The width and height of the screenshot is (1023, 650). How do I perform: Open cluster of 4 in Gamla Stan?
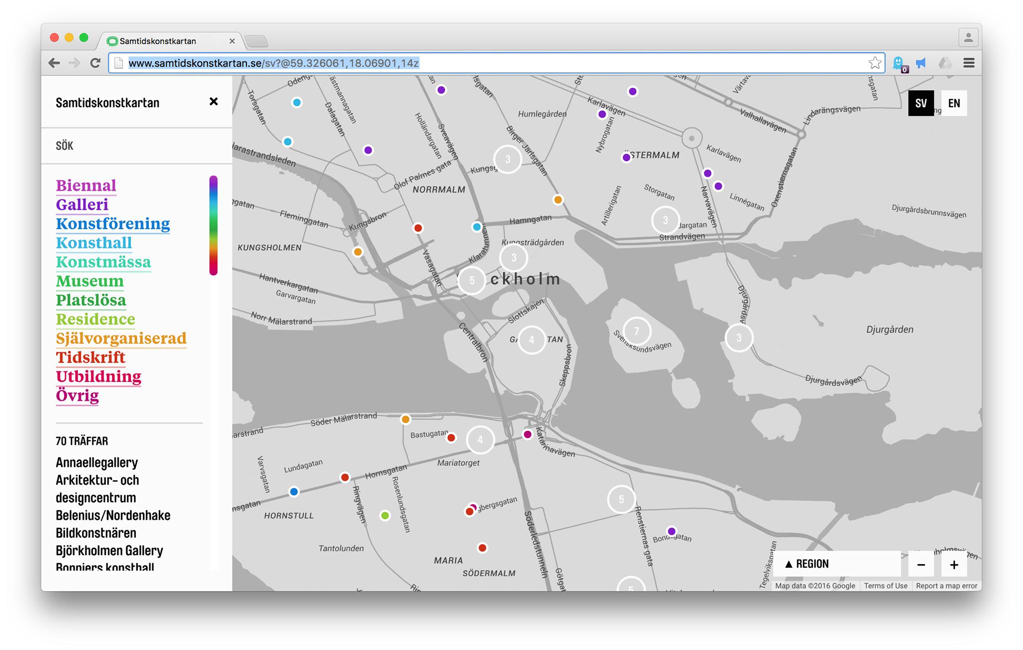point(531,340)
